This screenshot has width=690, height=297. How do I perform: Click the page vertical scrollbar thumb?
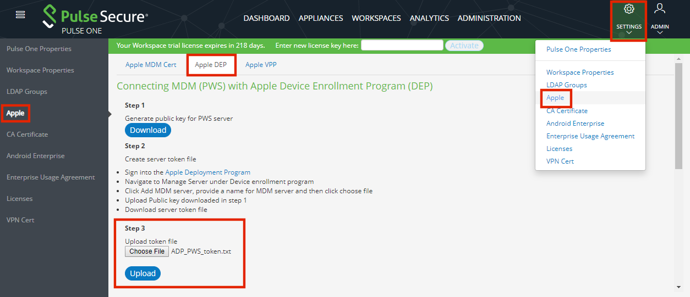point(678,116)
